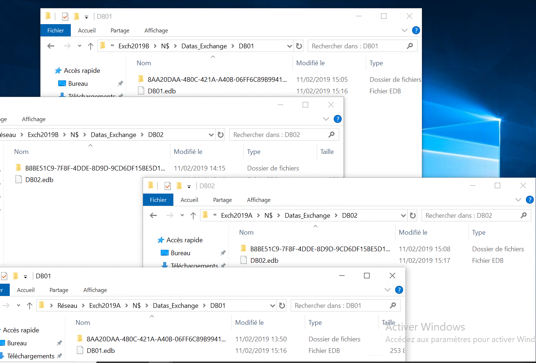Select DB01.edb file in Exch2019B DB01 window

pyautogui.click(x=157, y=91)
